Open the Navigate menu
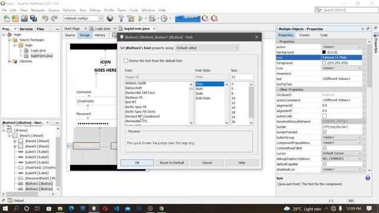The image size is (379, 213). pos(38,10)
